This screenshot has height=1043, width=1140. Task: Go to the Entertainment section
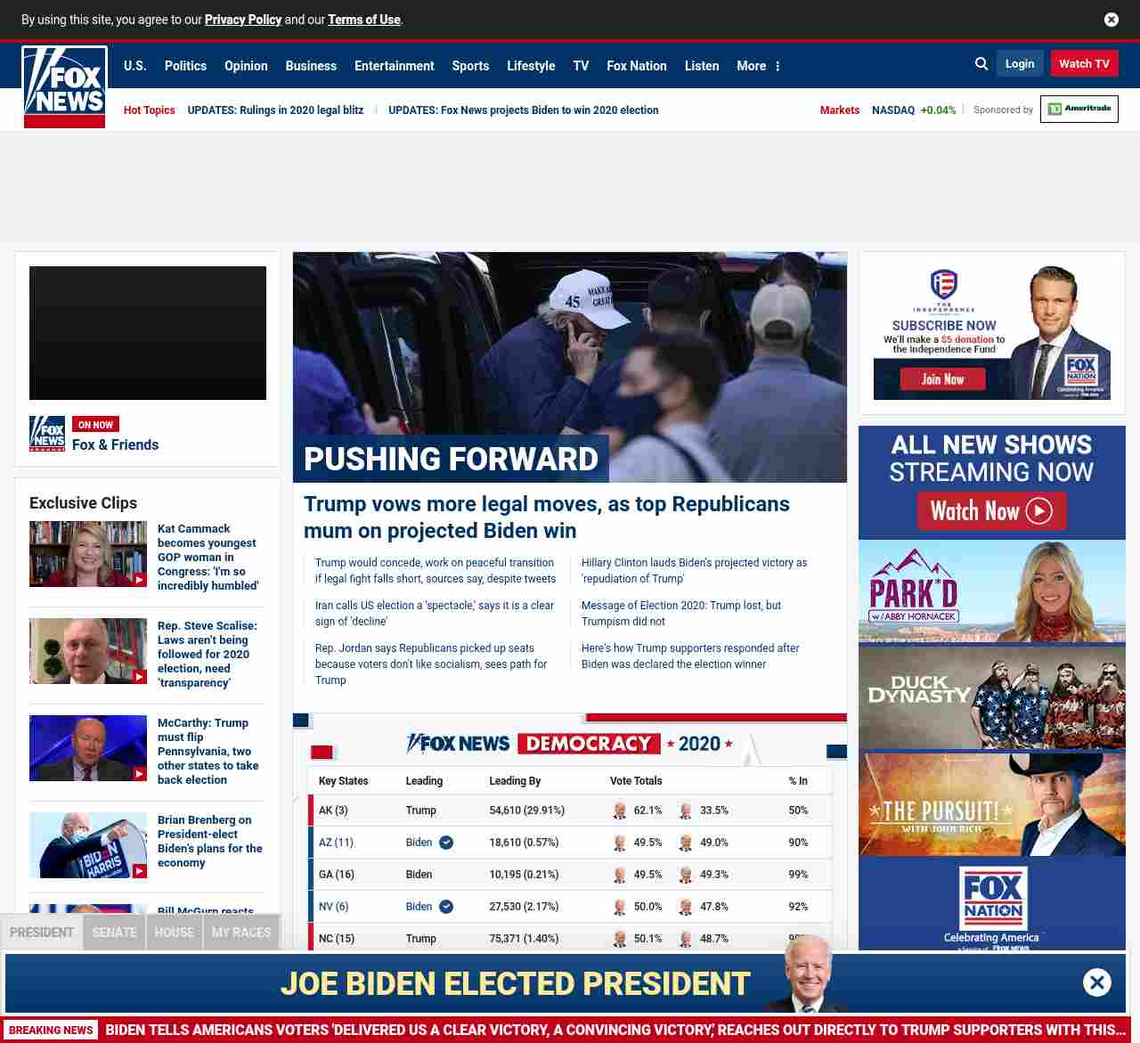pos(394,66)
